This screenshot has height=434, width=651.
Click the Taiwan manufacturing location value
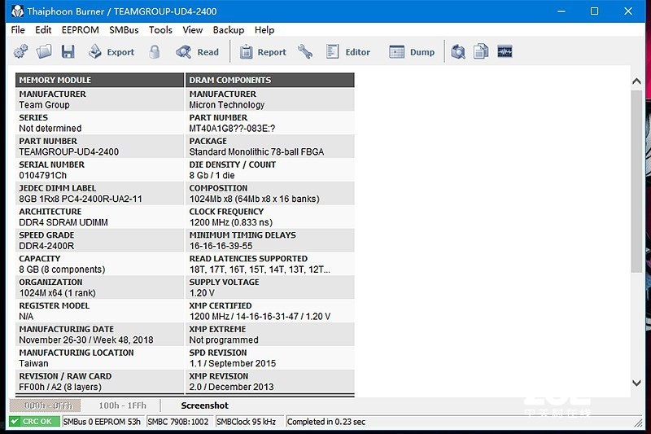(33, 363)
